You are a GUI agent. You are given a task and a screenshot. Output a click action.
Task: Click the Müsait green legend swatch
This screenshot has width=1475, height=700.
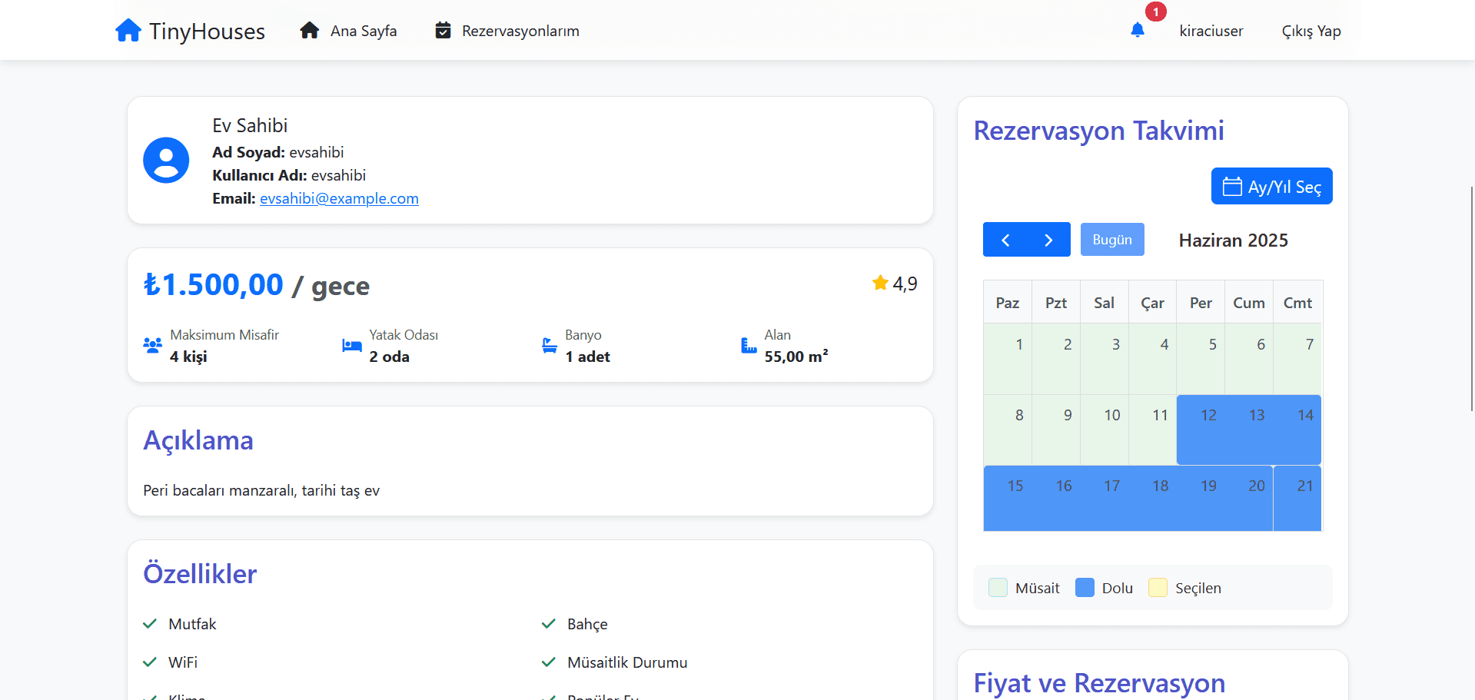[x=998, y=588]
